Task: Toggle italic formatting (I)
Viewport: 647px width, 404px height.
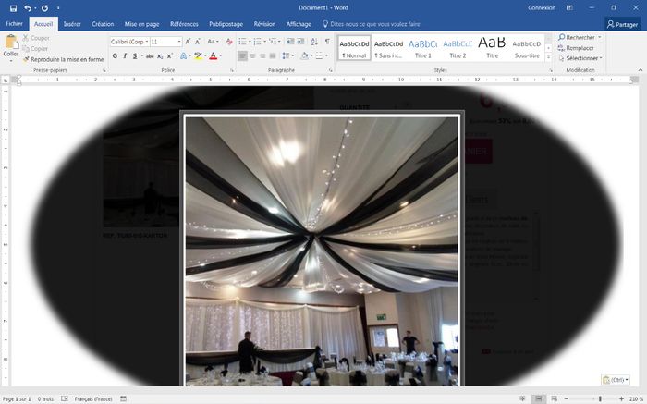Action: coord(125,55)
